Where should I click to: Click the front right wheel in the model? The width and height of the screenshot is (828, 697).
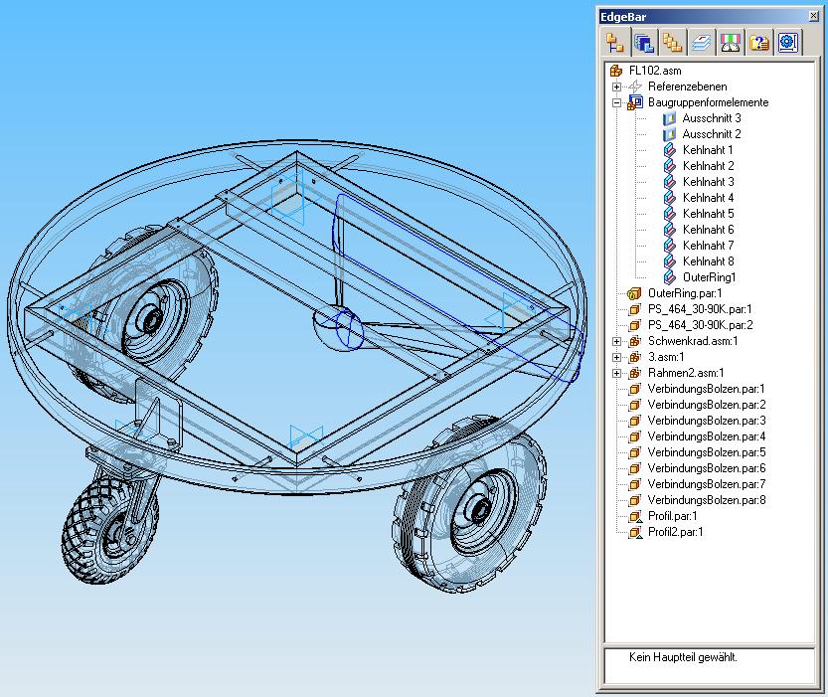470,503
